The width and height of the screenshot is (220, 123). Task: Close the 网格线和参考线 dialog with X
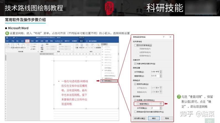point(170,37)
